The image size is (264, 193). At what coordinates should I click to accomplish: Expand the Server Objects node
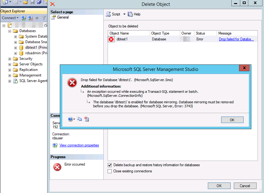coord(10,64)
